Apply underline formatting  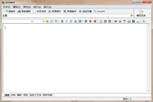pyautogui.click(x=71, y=21)
